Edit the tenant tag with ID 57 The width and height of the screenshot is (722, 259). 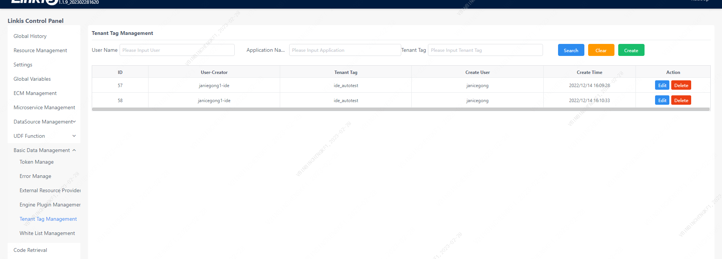(x=662, y=86)
